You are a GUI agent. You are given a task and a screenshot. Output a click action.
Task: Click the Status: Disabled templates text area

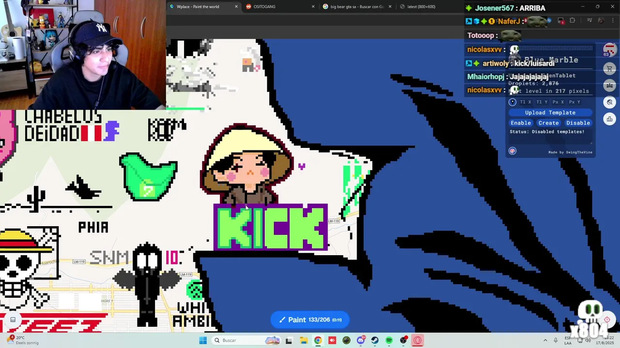pos(550,137)
